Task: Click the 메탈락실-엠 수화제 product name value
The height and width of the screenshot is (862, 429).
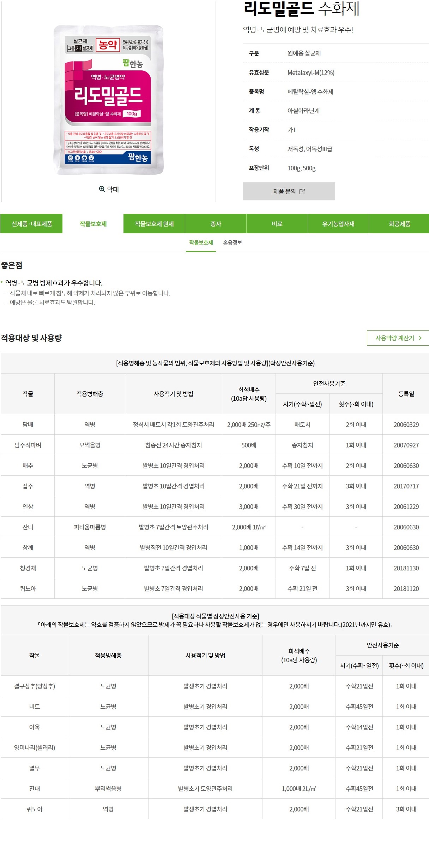Action: (x=310, y=92)
